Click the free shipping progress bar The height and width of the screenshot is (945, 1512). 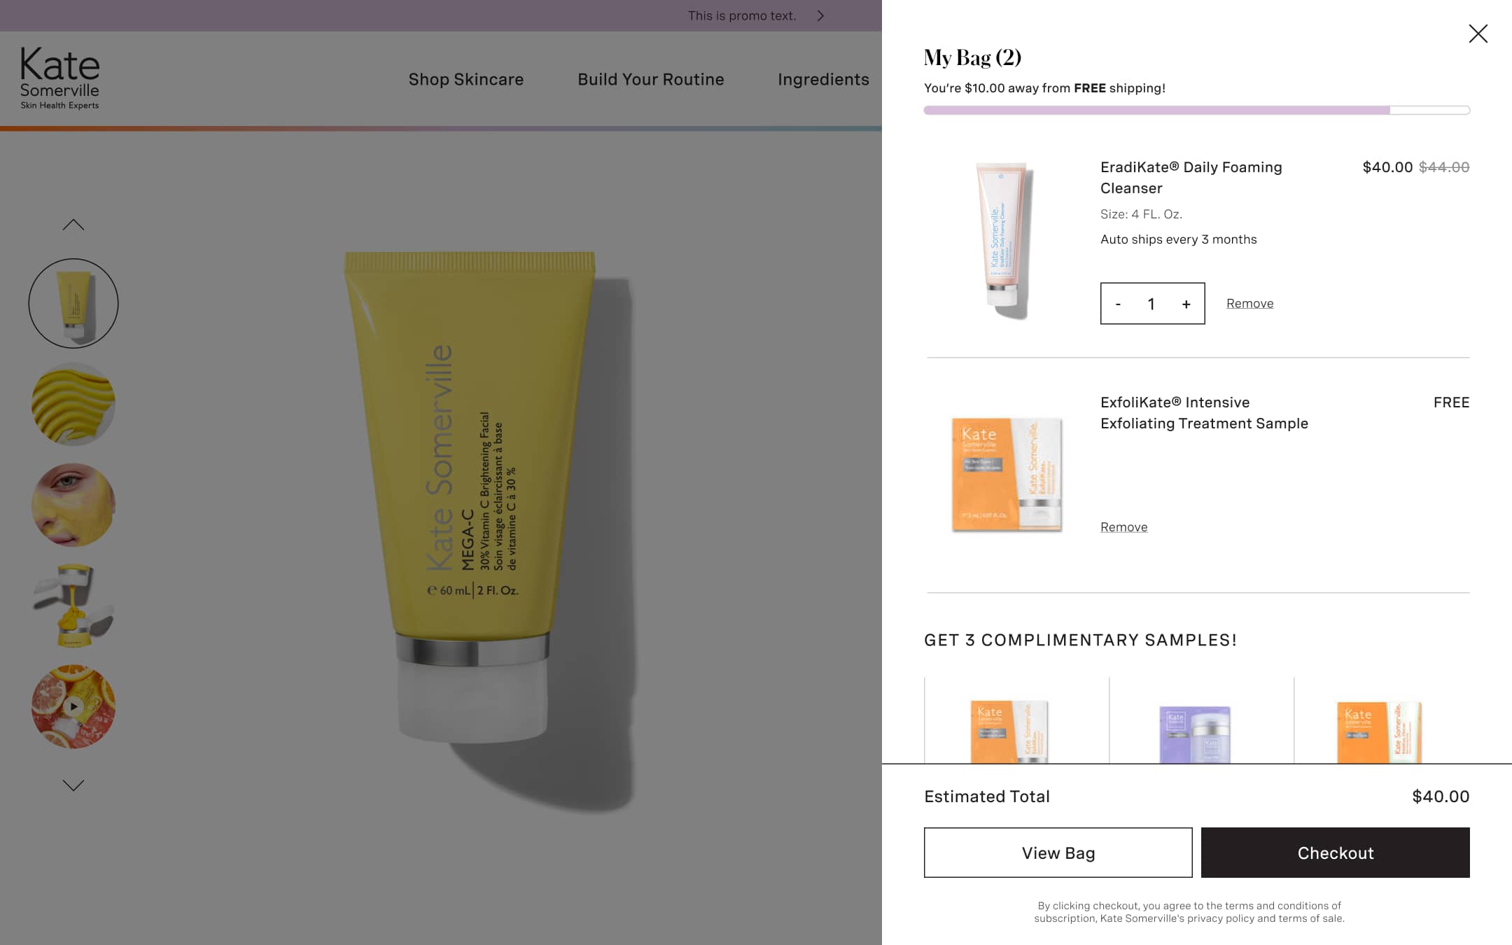(x=1196, y=110)
